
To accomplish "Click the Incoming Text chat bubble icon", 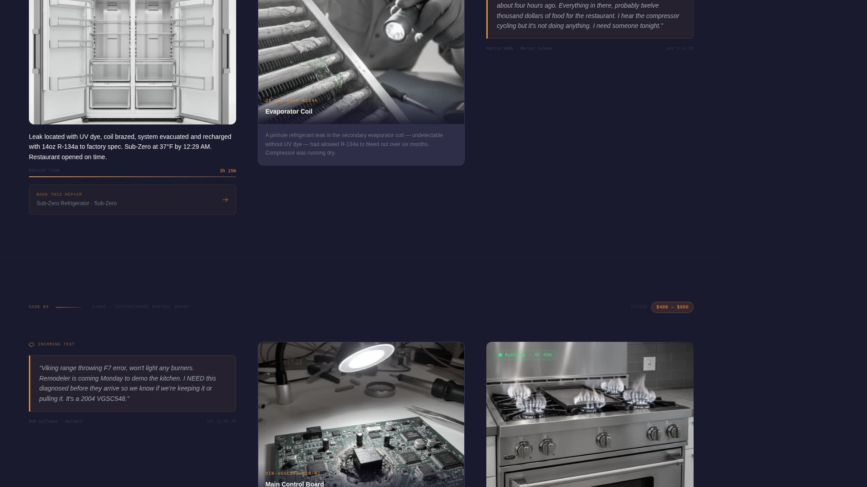I will (x=32, y=345).
